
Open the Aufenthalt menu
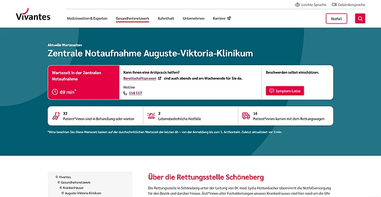pyautogui.click(x=166, y=19)
